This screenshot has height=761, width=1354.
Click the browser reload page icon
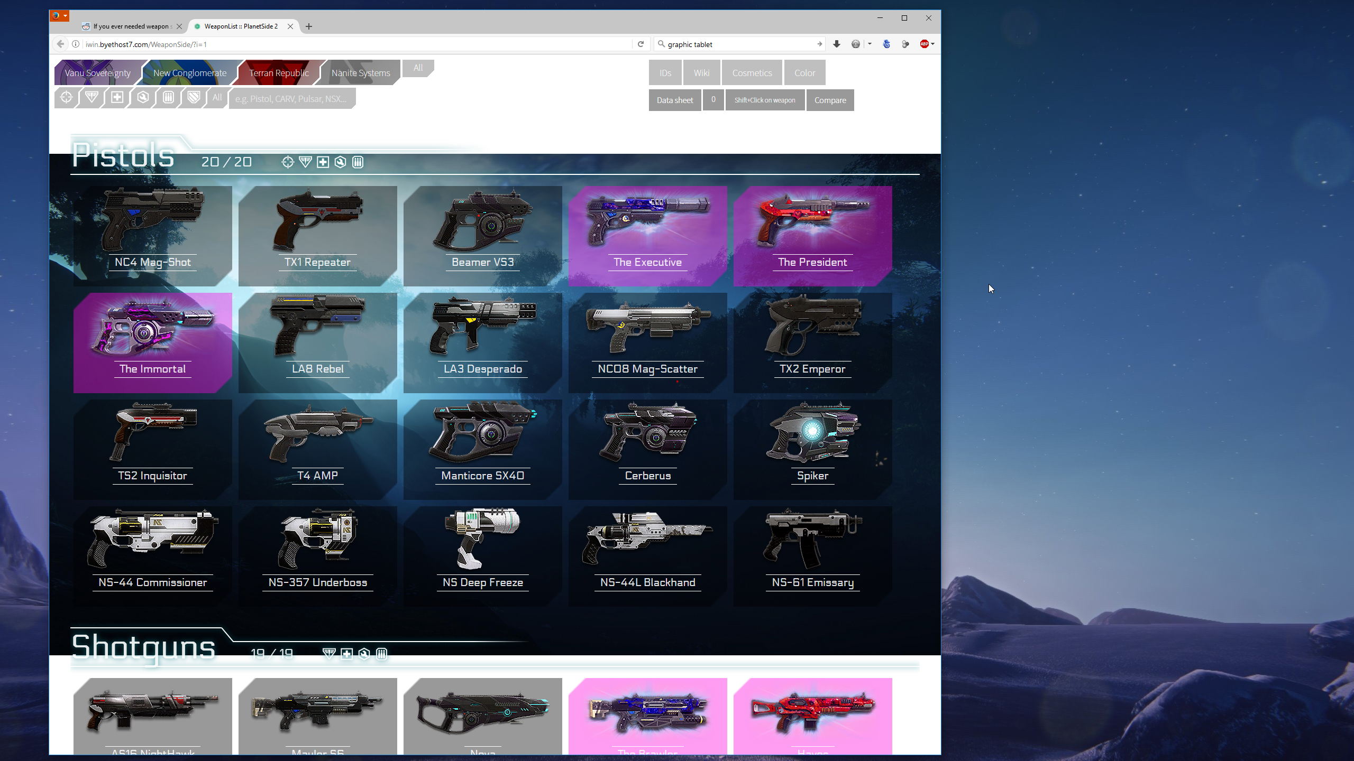[x=641, y=44]
